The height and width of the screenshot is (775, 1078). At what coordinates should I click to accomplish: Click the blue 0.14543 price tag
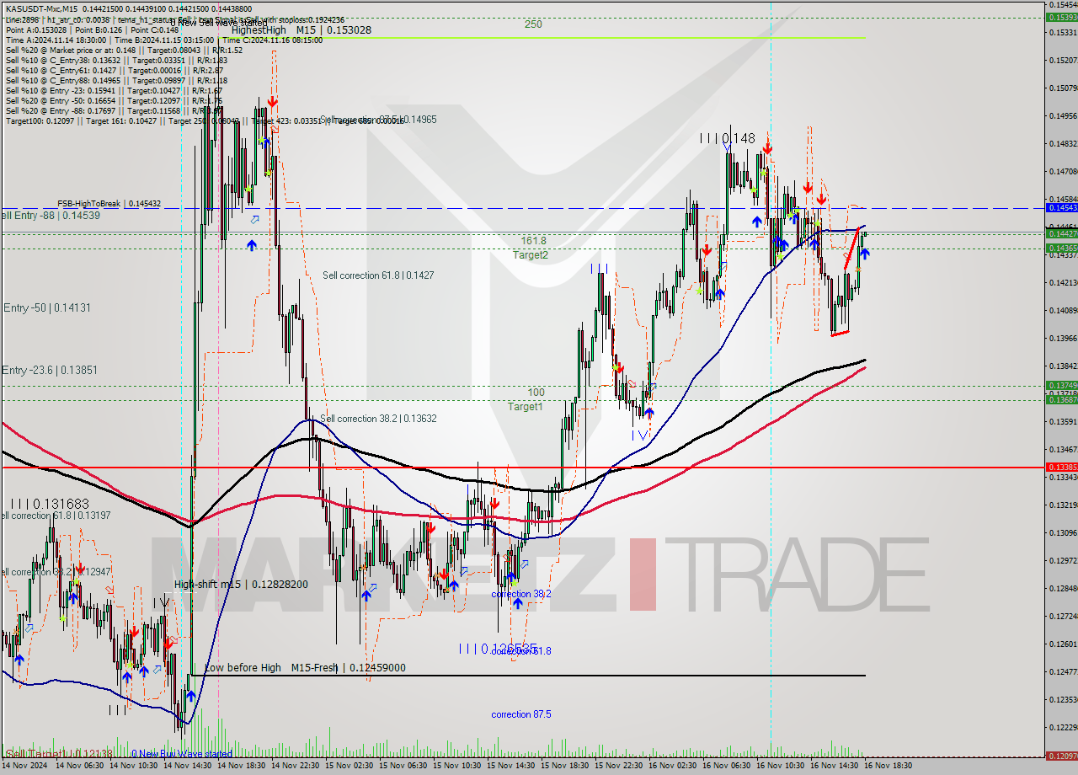(x=1061, y=207)
